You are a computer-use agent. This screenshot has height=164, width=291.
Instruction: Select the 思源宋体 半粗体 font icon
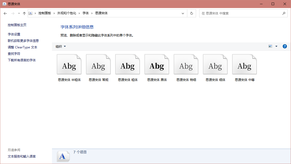point(69,64)
